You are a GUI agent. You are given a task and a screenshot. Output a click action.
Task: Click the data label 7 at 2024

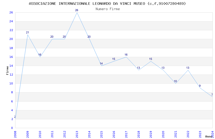[x=212, y=95]
